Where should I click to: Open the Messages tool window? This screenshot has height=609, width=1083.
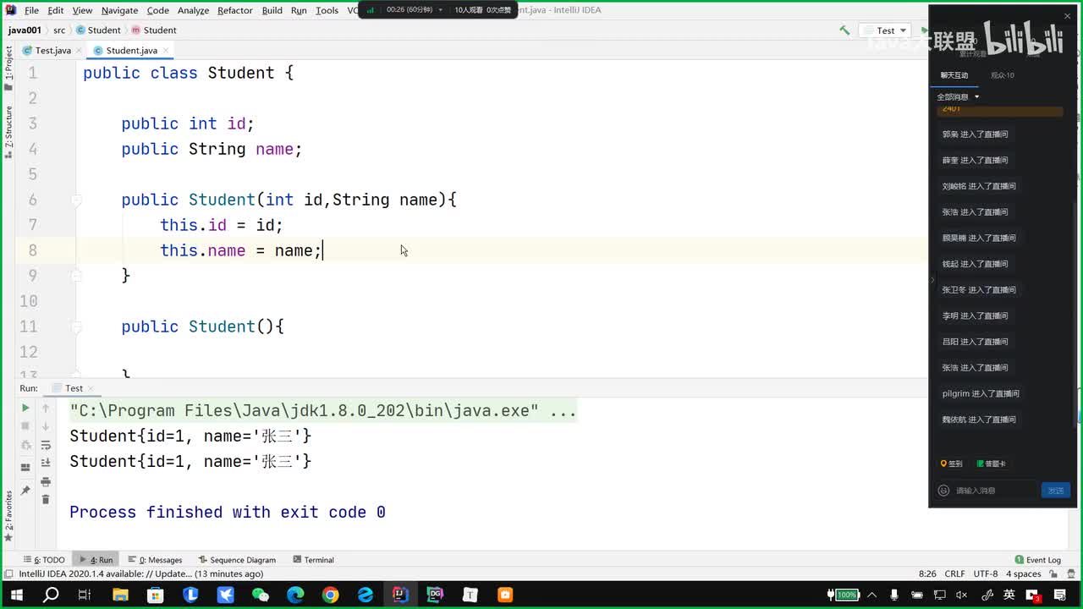tap(155, 560)
